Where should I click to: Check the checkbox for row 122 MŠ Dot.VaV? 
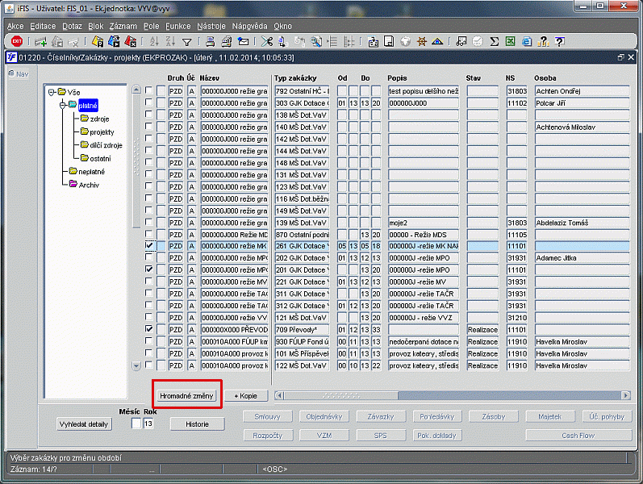point(149,365)
